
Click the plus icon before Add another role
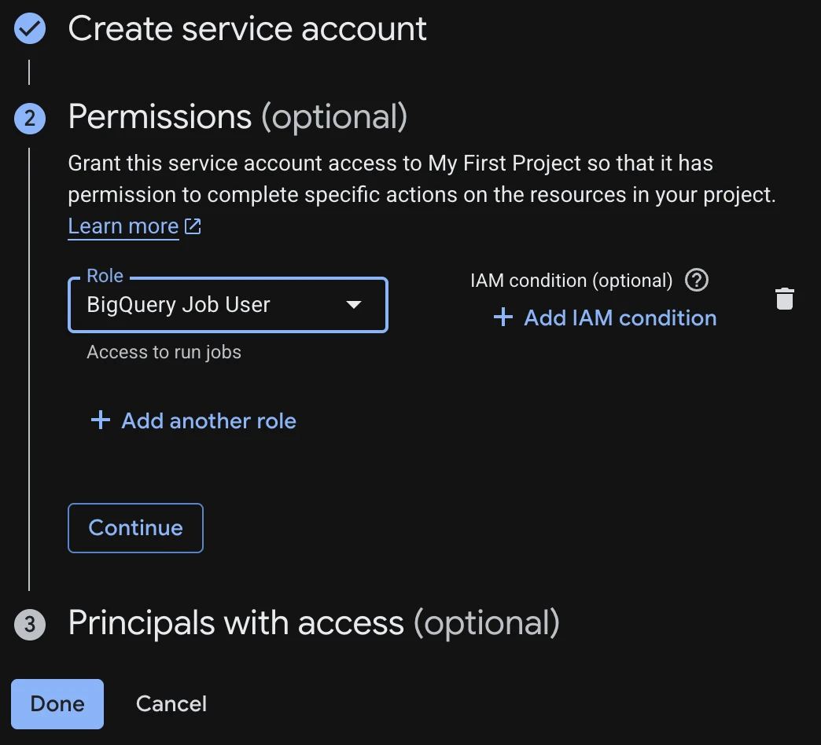tap(101, 420)
